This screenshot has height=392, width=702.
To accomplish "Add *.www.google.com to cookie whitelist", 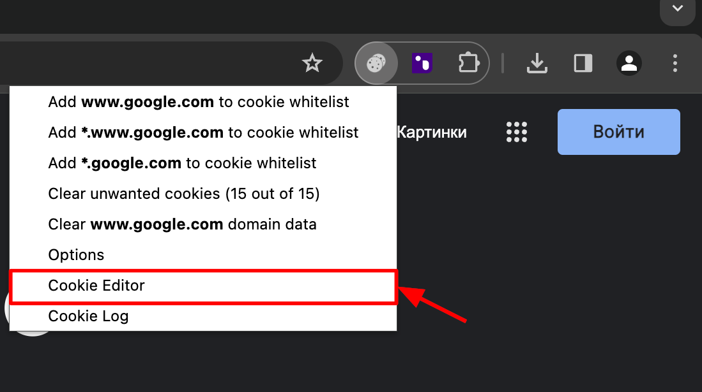I will click(x=203, y=133).
